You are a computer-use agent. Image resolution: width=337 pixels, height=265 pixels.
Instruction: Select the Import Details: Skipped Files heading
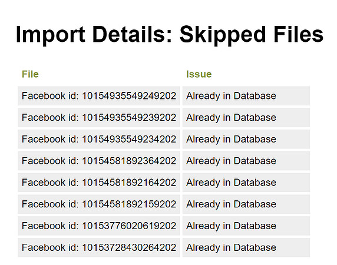(170, 35)
